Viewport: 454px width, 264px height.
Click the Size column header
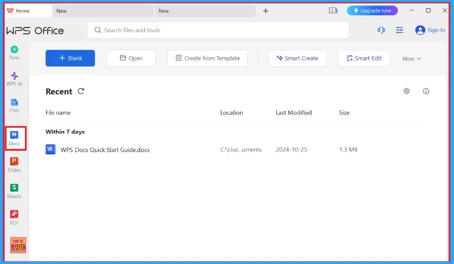344,113
